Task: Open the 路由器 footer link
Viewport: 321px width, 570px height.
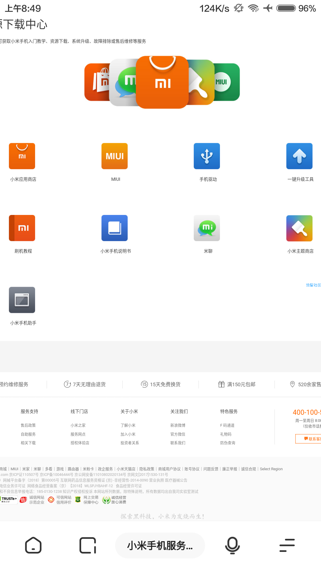Action: click(x=73, y=469)
